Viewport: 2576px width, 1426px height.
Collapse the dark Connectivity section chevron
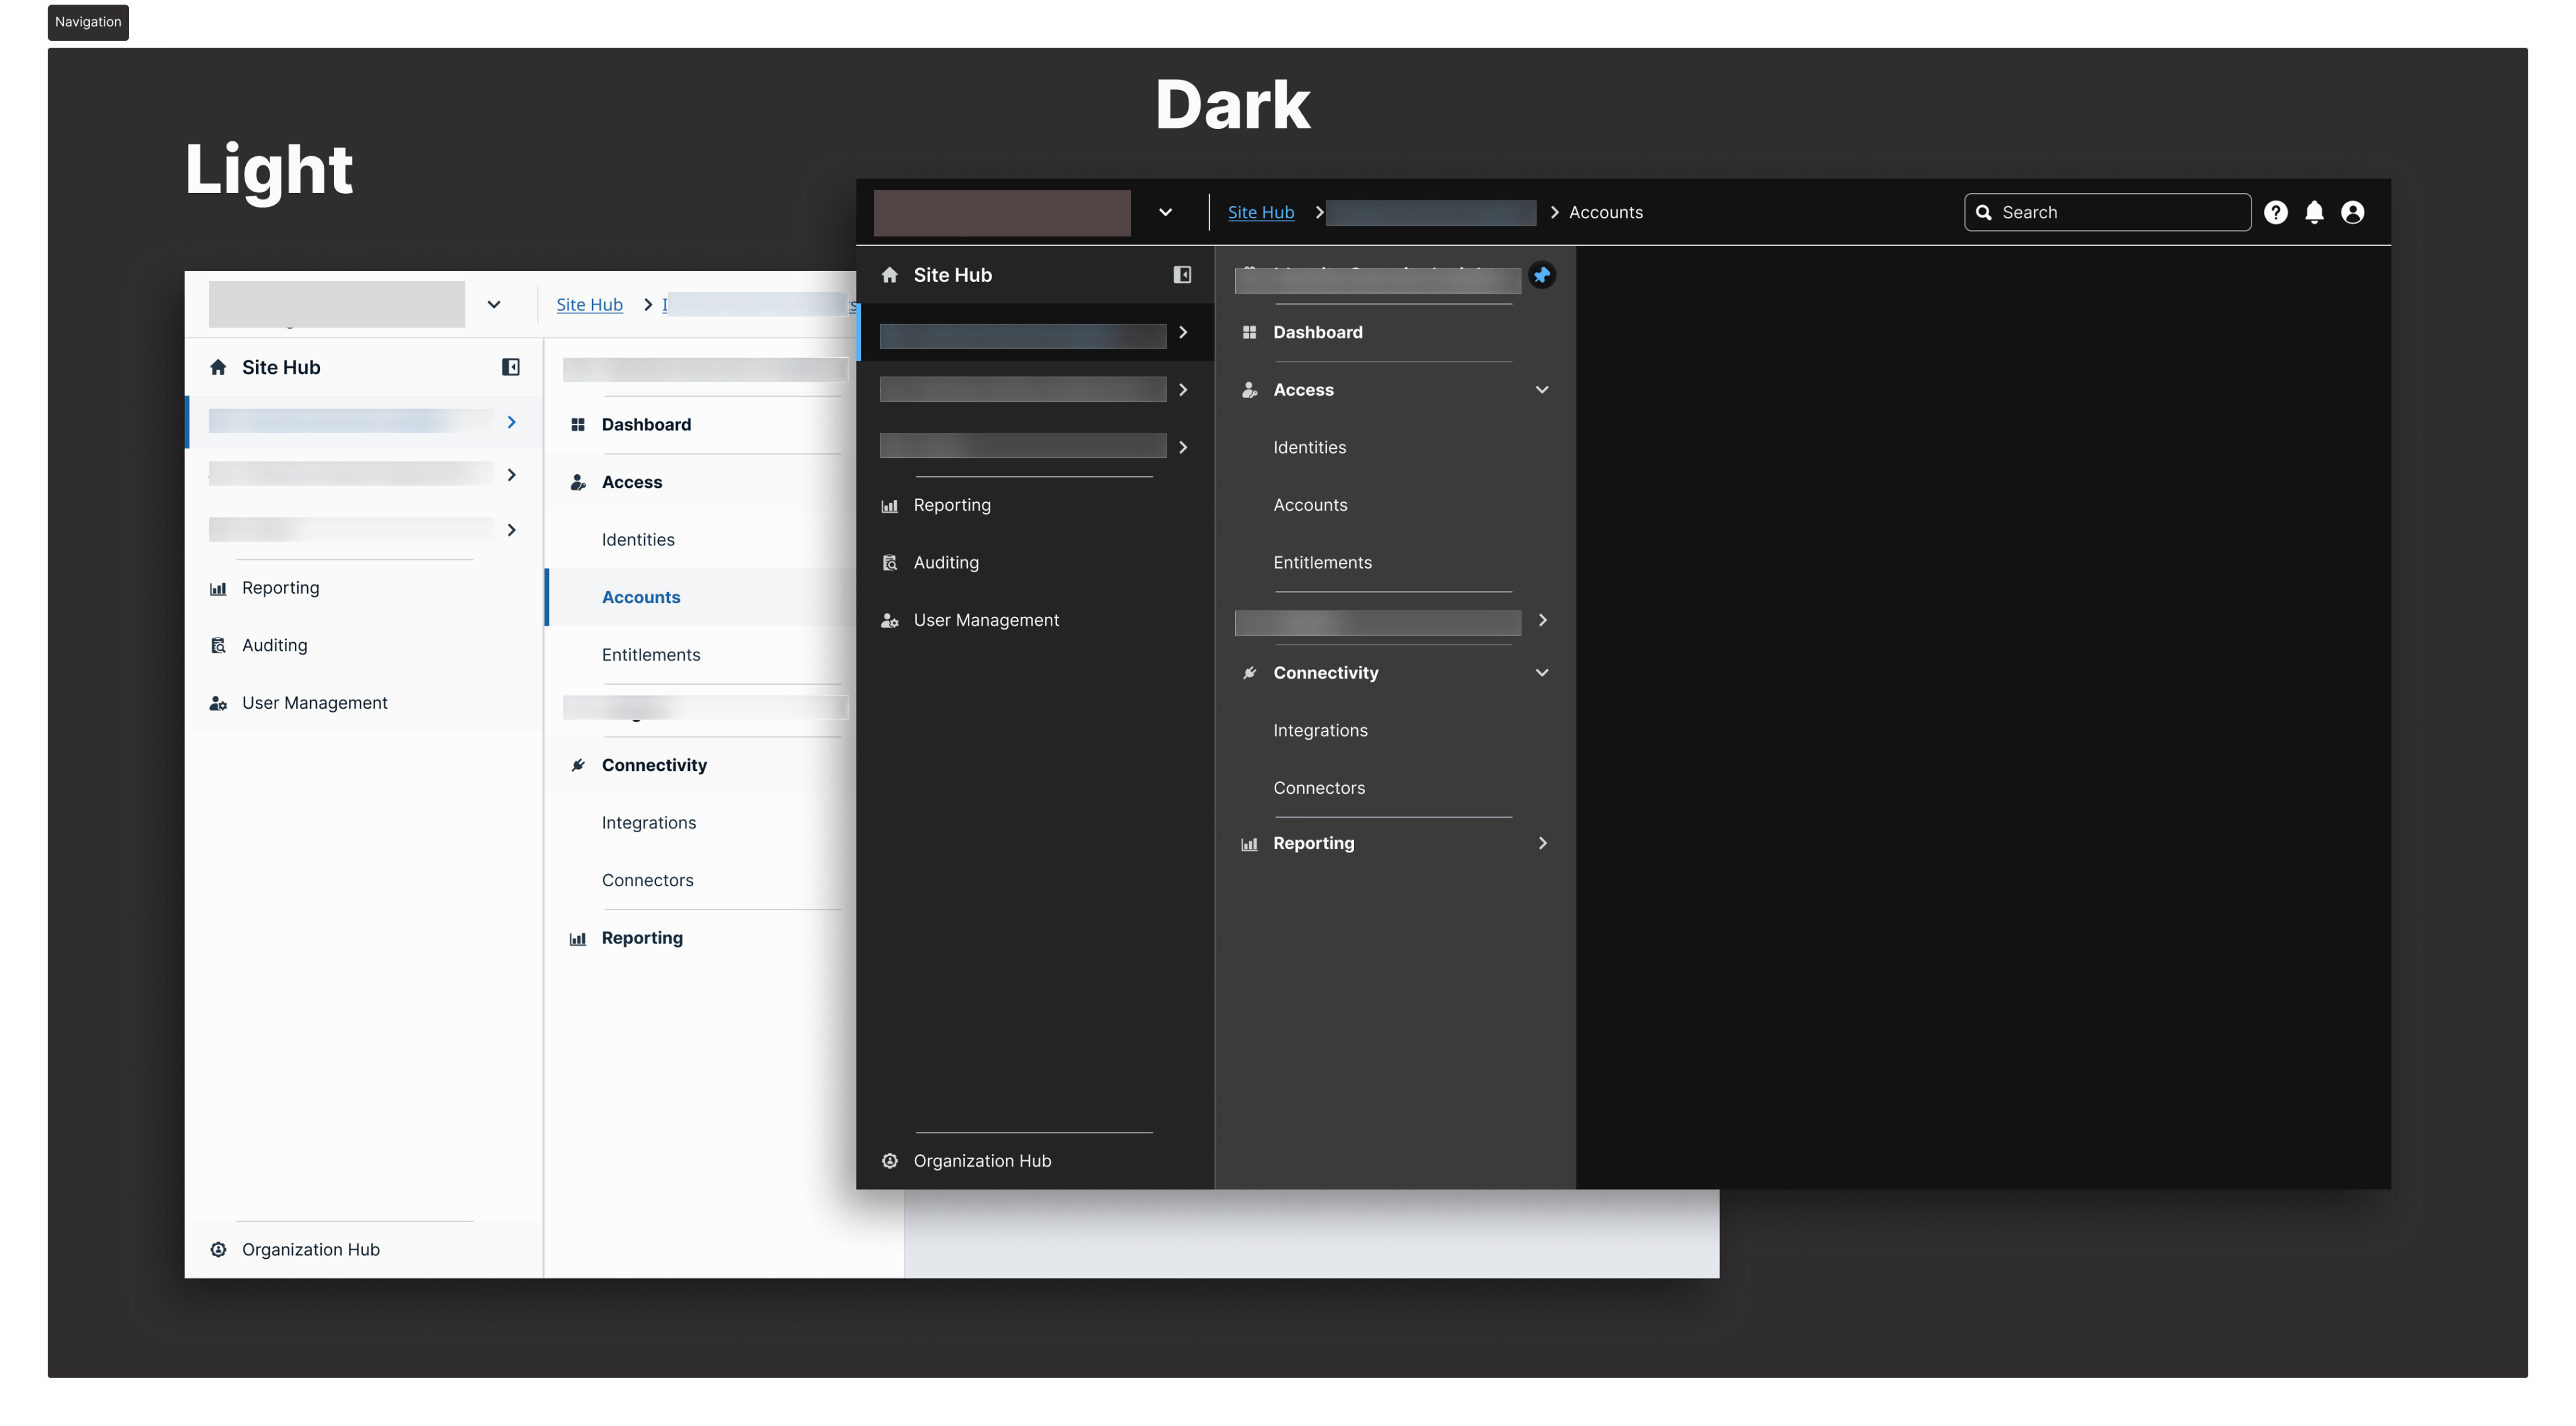pos(1542,673)
